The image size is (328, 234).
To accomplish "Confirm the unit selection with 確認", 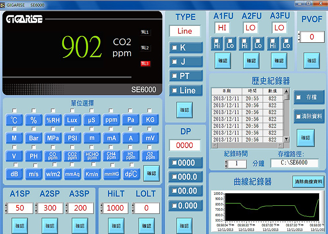I will pos(151,173).
